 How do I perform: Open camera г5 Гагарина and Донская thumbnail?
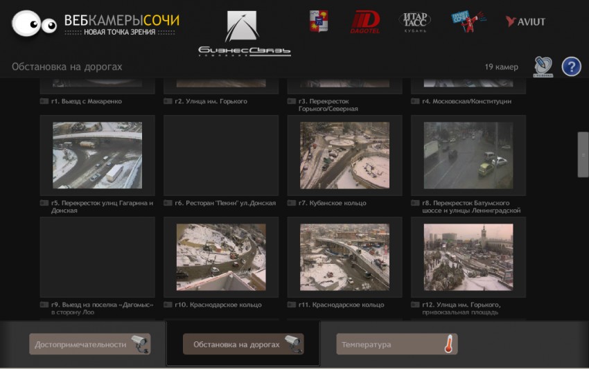click(97, 156)
